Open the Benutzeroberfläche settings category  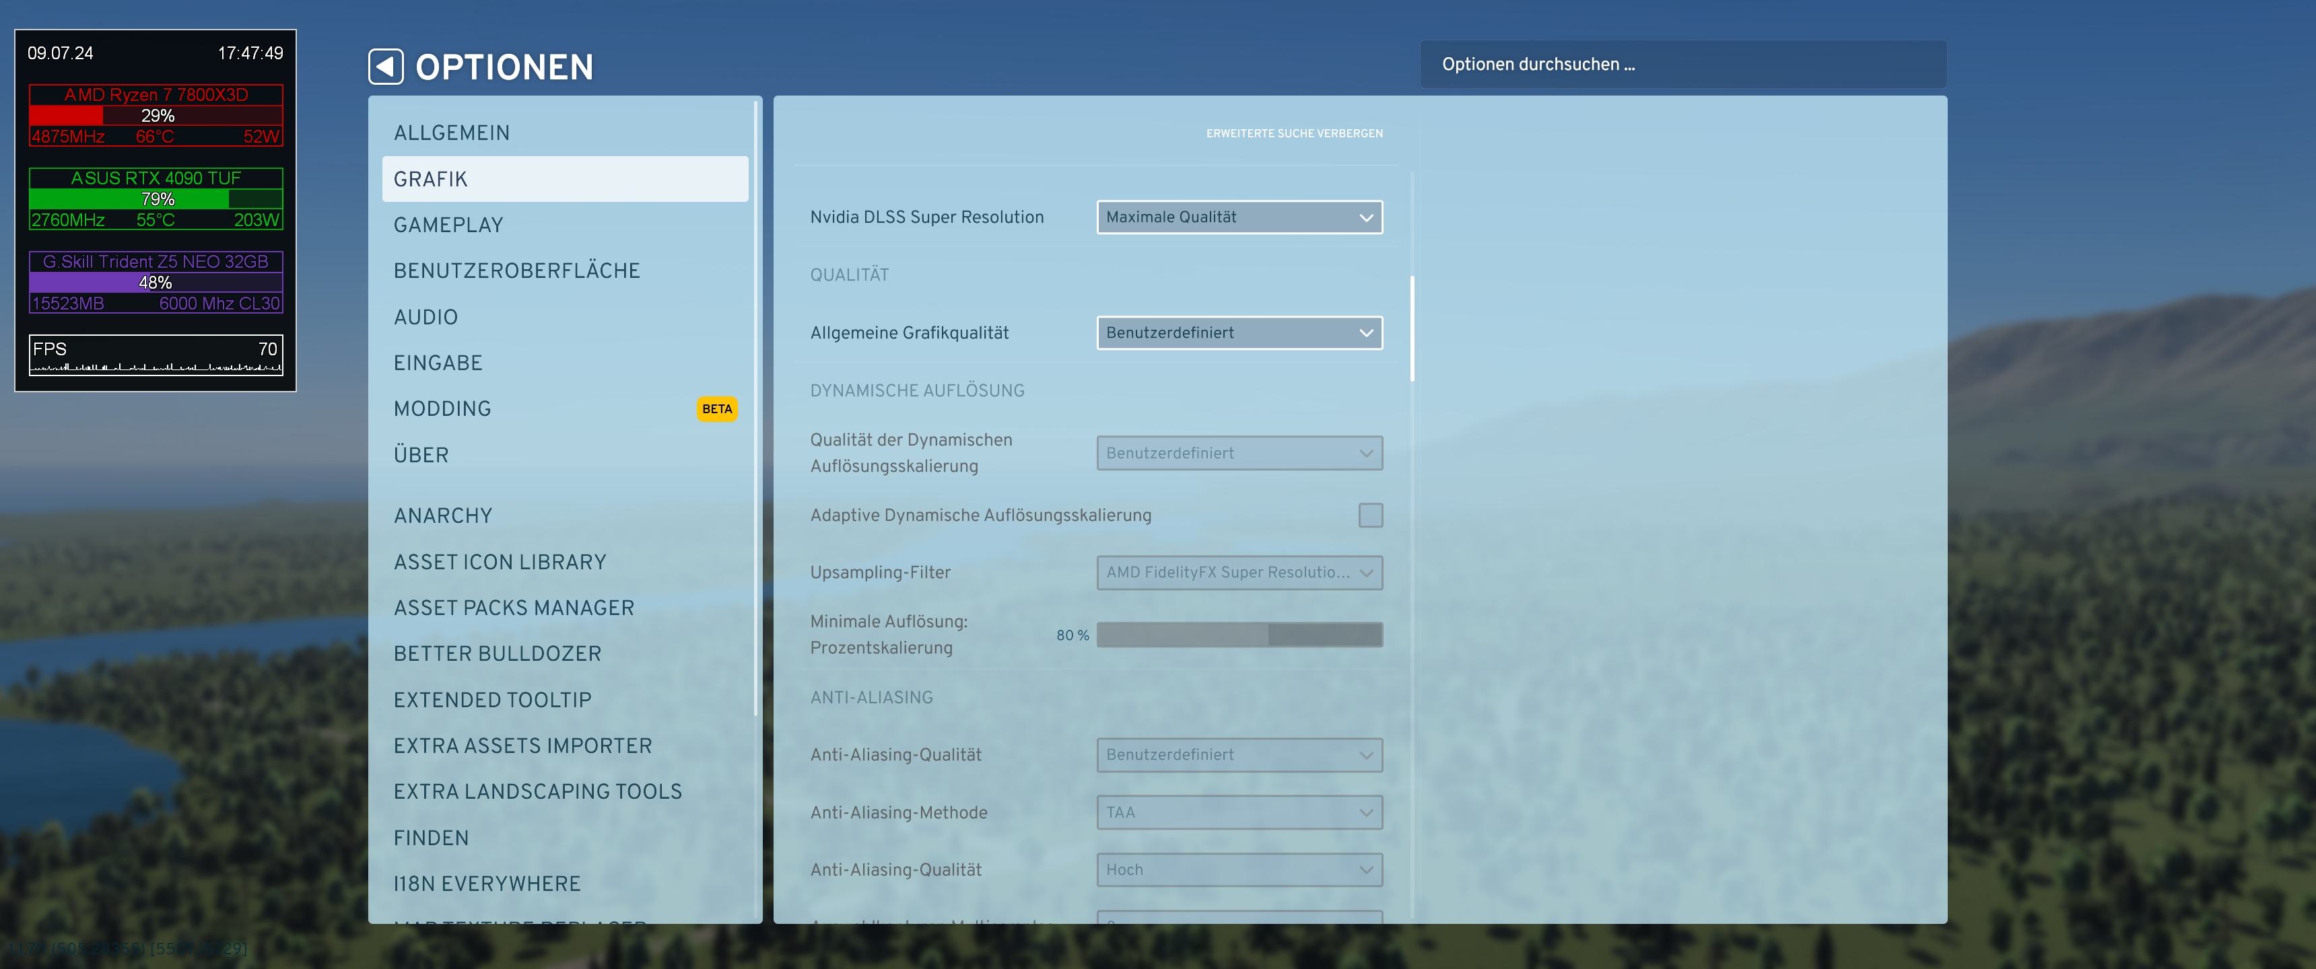[x=516, y=271]
